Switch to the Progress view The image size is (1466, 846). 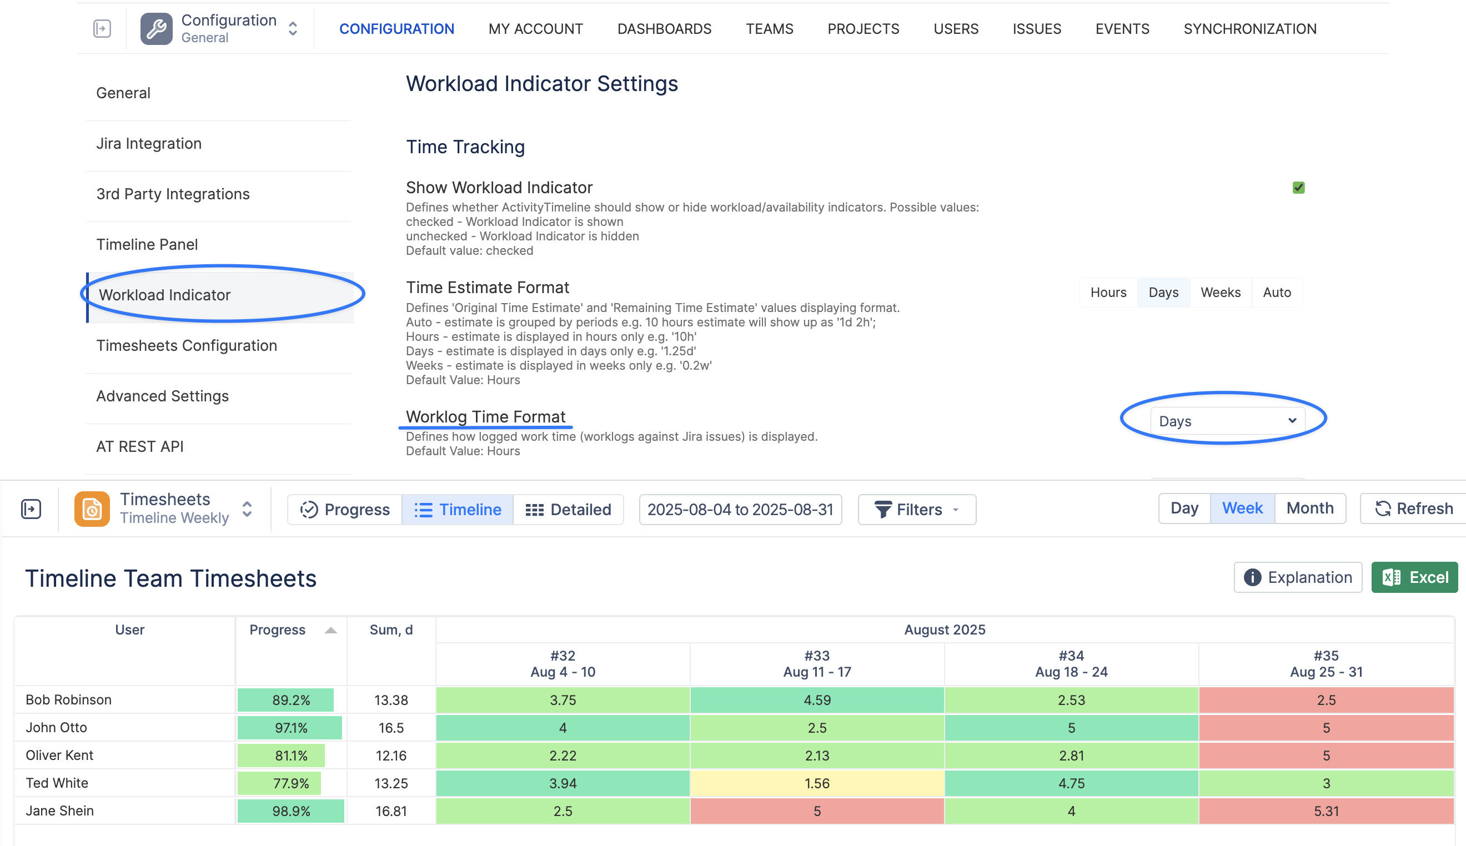point(344,509)
